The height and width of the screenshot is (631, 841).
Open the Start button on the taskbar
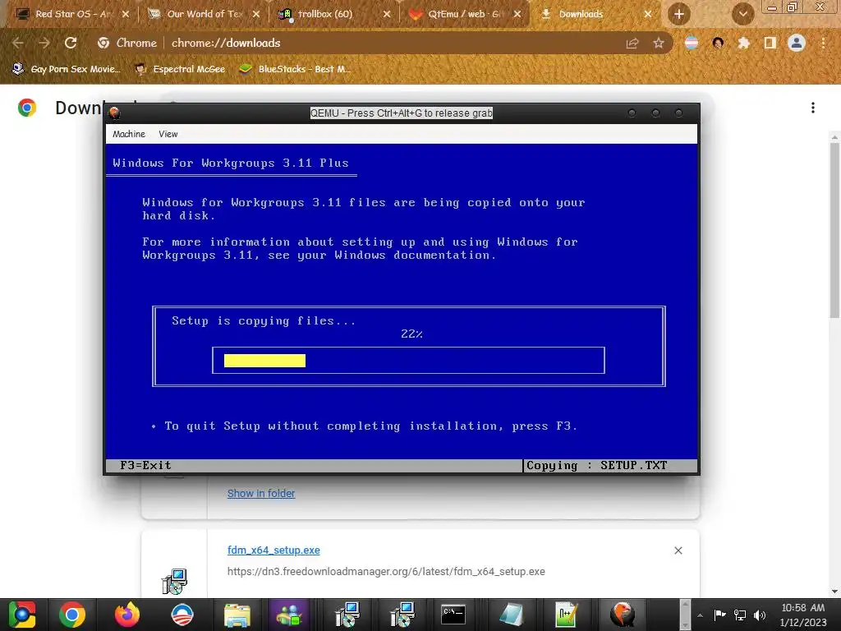pyautogui.click(x=21, y=615)
